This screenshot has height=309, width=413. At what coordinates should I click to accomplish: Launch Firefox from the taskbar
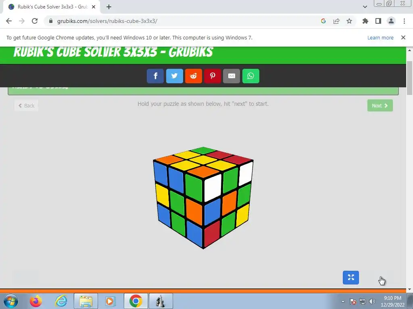coord(36,301)
